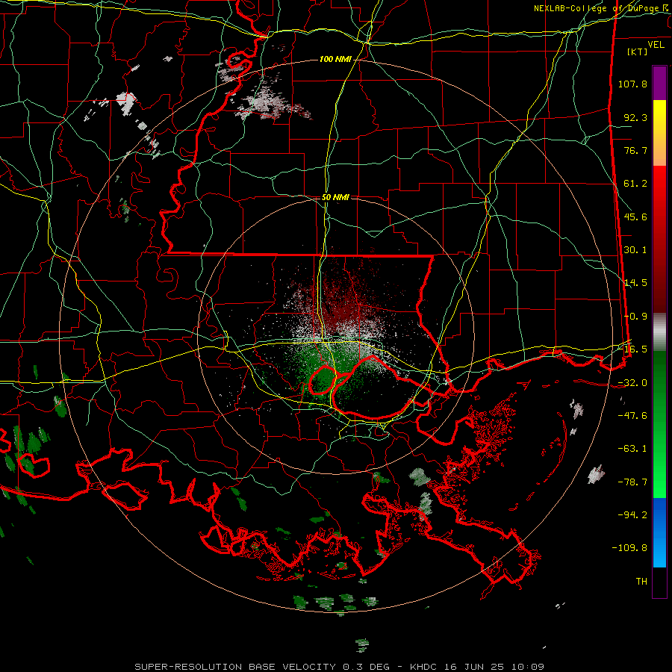Viewport: 672px width, 672px height.
Task: Select the 30.1 legend value
Action: pyautogui.click(x=635, y=250)
